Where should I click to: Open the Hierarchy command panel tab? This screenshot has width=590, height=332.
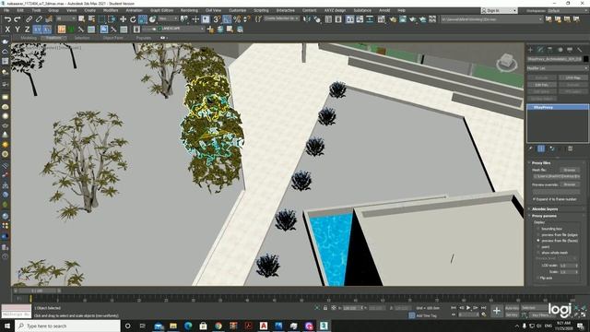tap(549, 49)
